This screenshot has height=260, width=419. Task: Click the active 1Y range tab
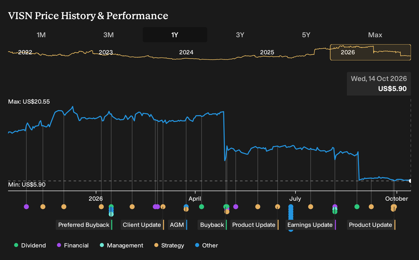coord(175,35)
